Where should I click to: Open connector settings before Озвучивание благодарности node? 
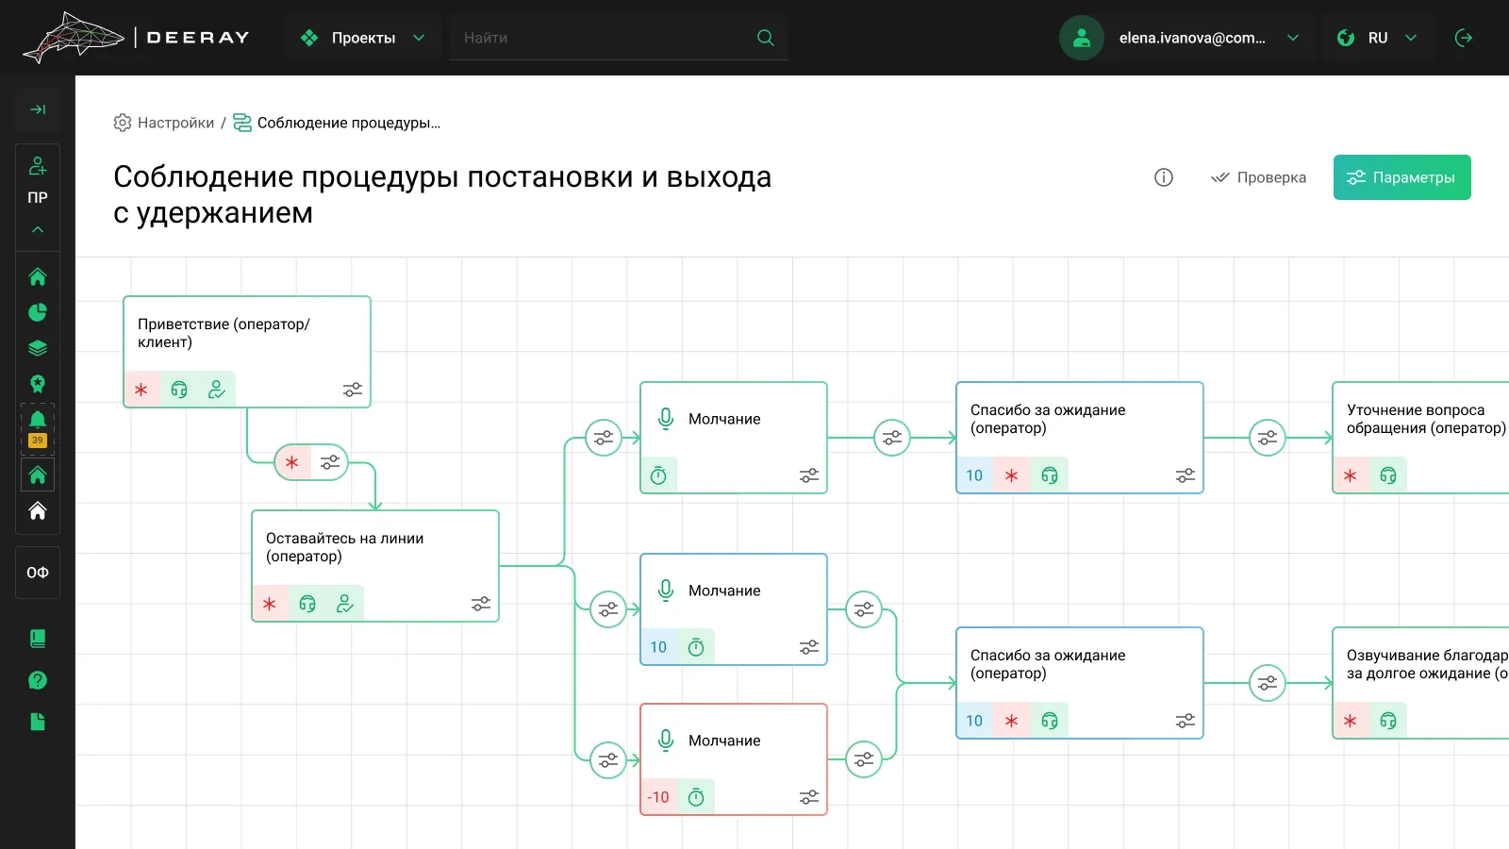pyautogui.click(x=1268, y=683)
